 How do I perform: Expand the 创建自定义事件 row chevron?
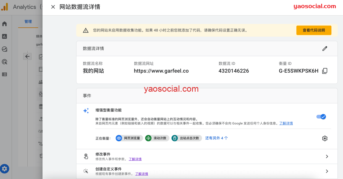pyautogui.click(x=327, y=171)
